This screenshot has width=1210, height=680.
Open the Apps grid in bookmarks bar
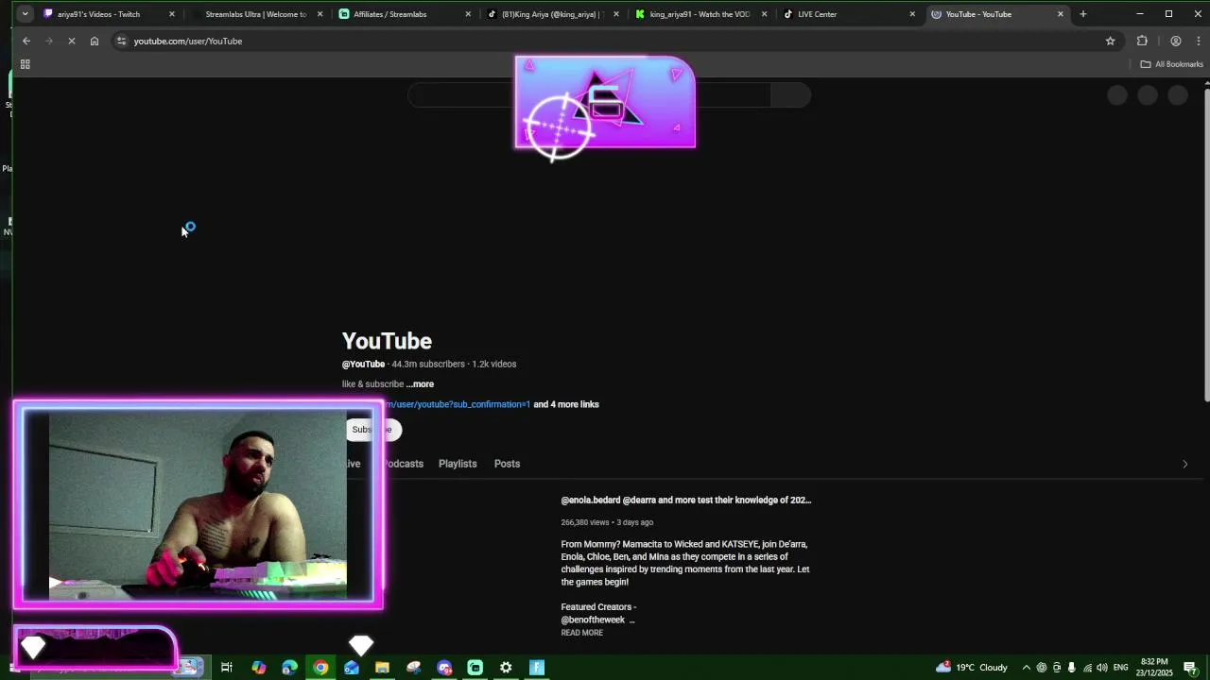[x=26, y=64]
